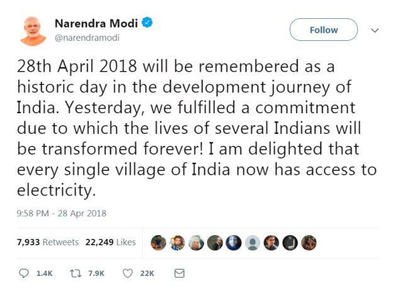Image resolution: width=403 pixels, height=298 pixels.
Task: Open the first liker avatar in the row
Action: pyautogui.click(x=159, y=243)
